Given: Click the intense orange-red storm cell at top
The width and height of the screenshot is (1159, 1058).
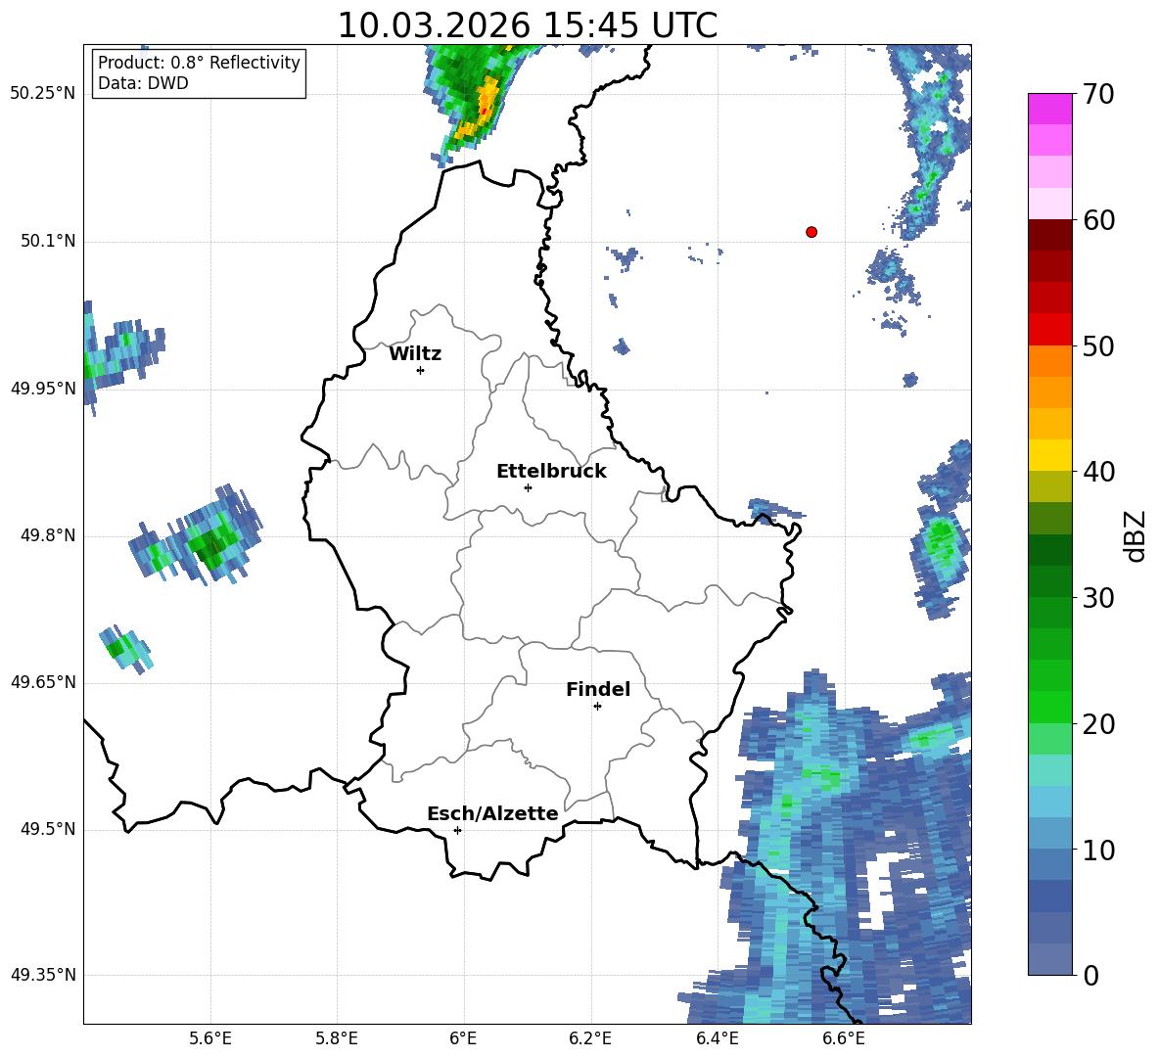Looking at the screenshot, I should (x=483, y=108).
